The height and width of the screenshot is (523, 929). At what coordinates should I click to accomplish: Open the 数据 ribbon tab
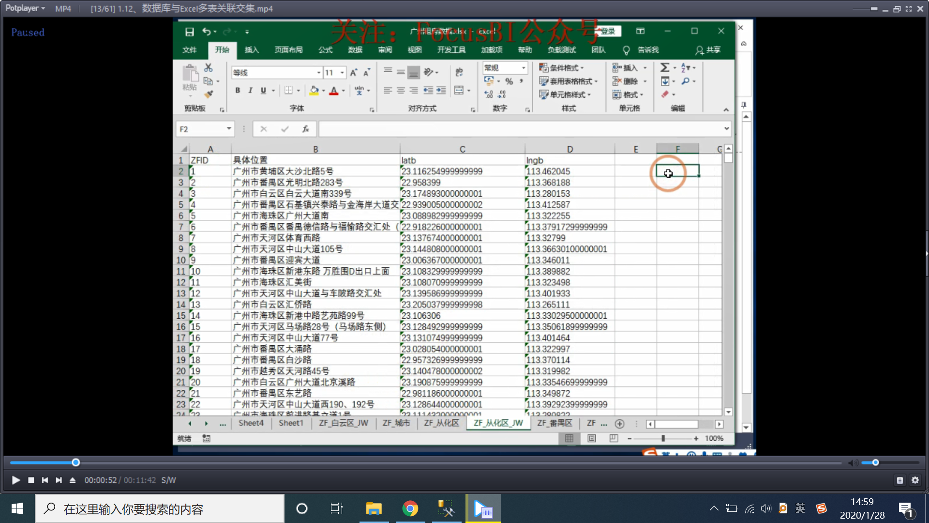click(x=355, y=50)
